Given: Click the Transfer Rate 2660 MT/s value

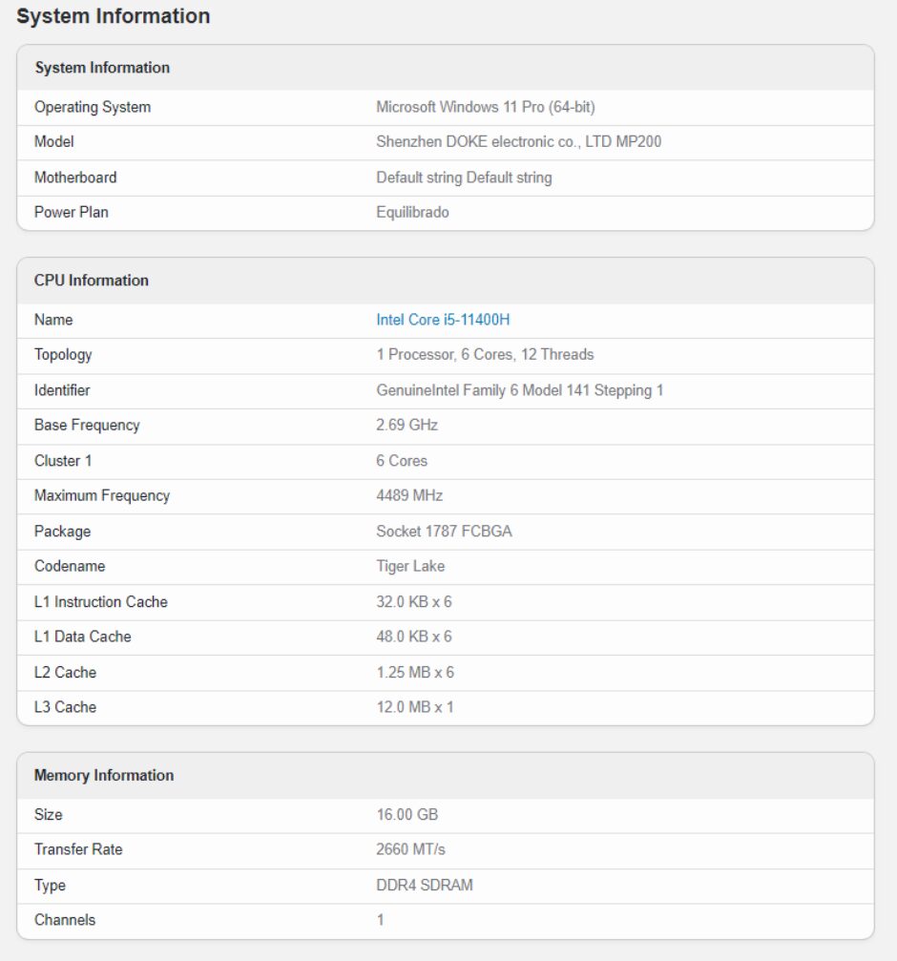Looking at the screenshot, I should click(410, 849).
